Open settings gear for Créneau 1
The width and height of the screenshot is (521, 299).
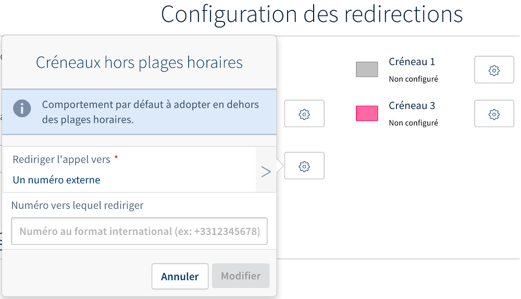494,70
